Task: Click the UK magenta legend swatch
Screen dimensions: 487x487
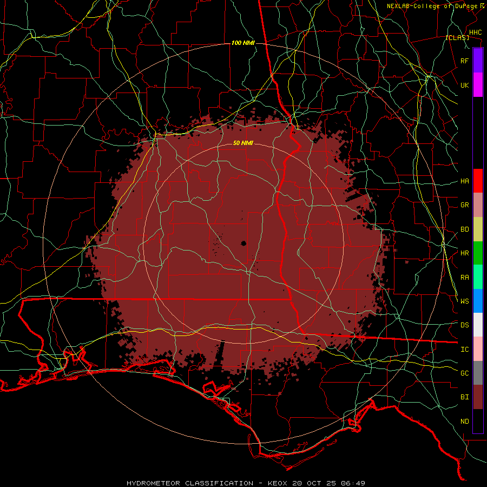Action: (478, 85)
